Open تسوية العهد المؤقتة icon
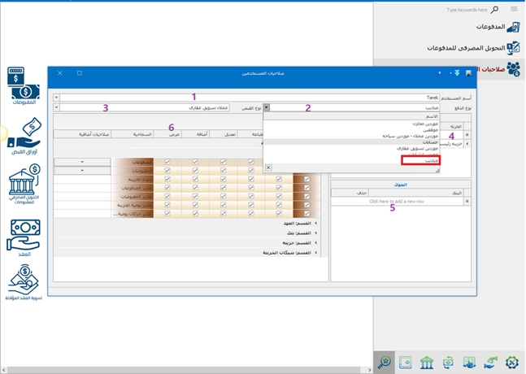 tap(24, 280)
